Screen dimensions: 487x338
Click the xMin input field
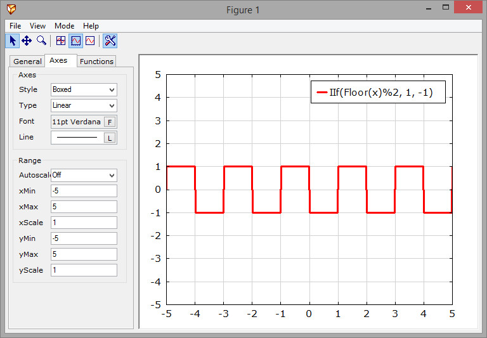tap(84, 191)
